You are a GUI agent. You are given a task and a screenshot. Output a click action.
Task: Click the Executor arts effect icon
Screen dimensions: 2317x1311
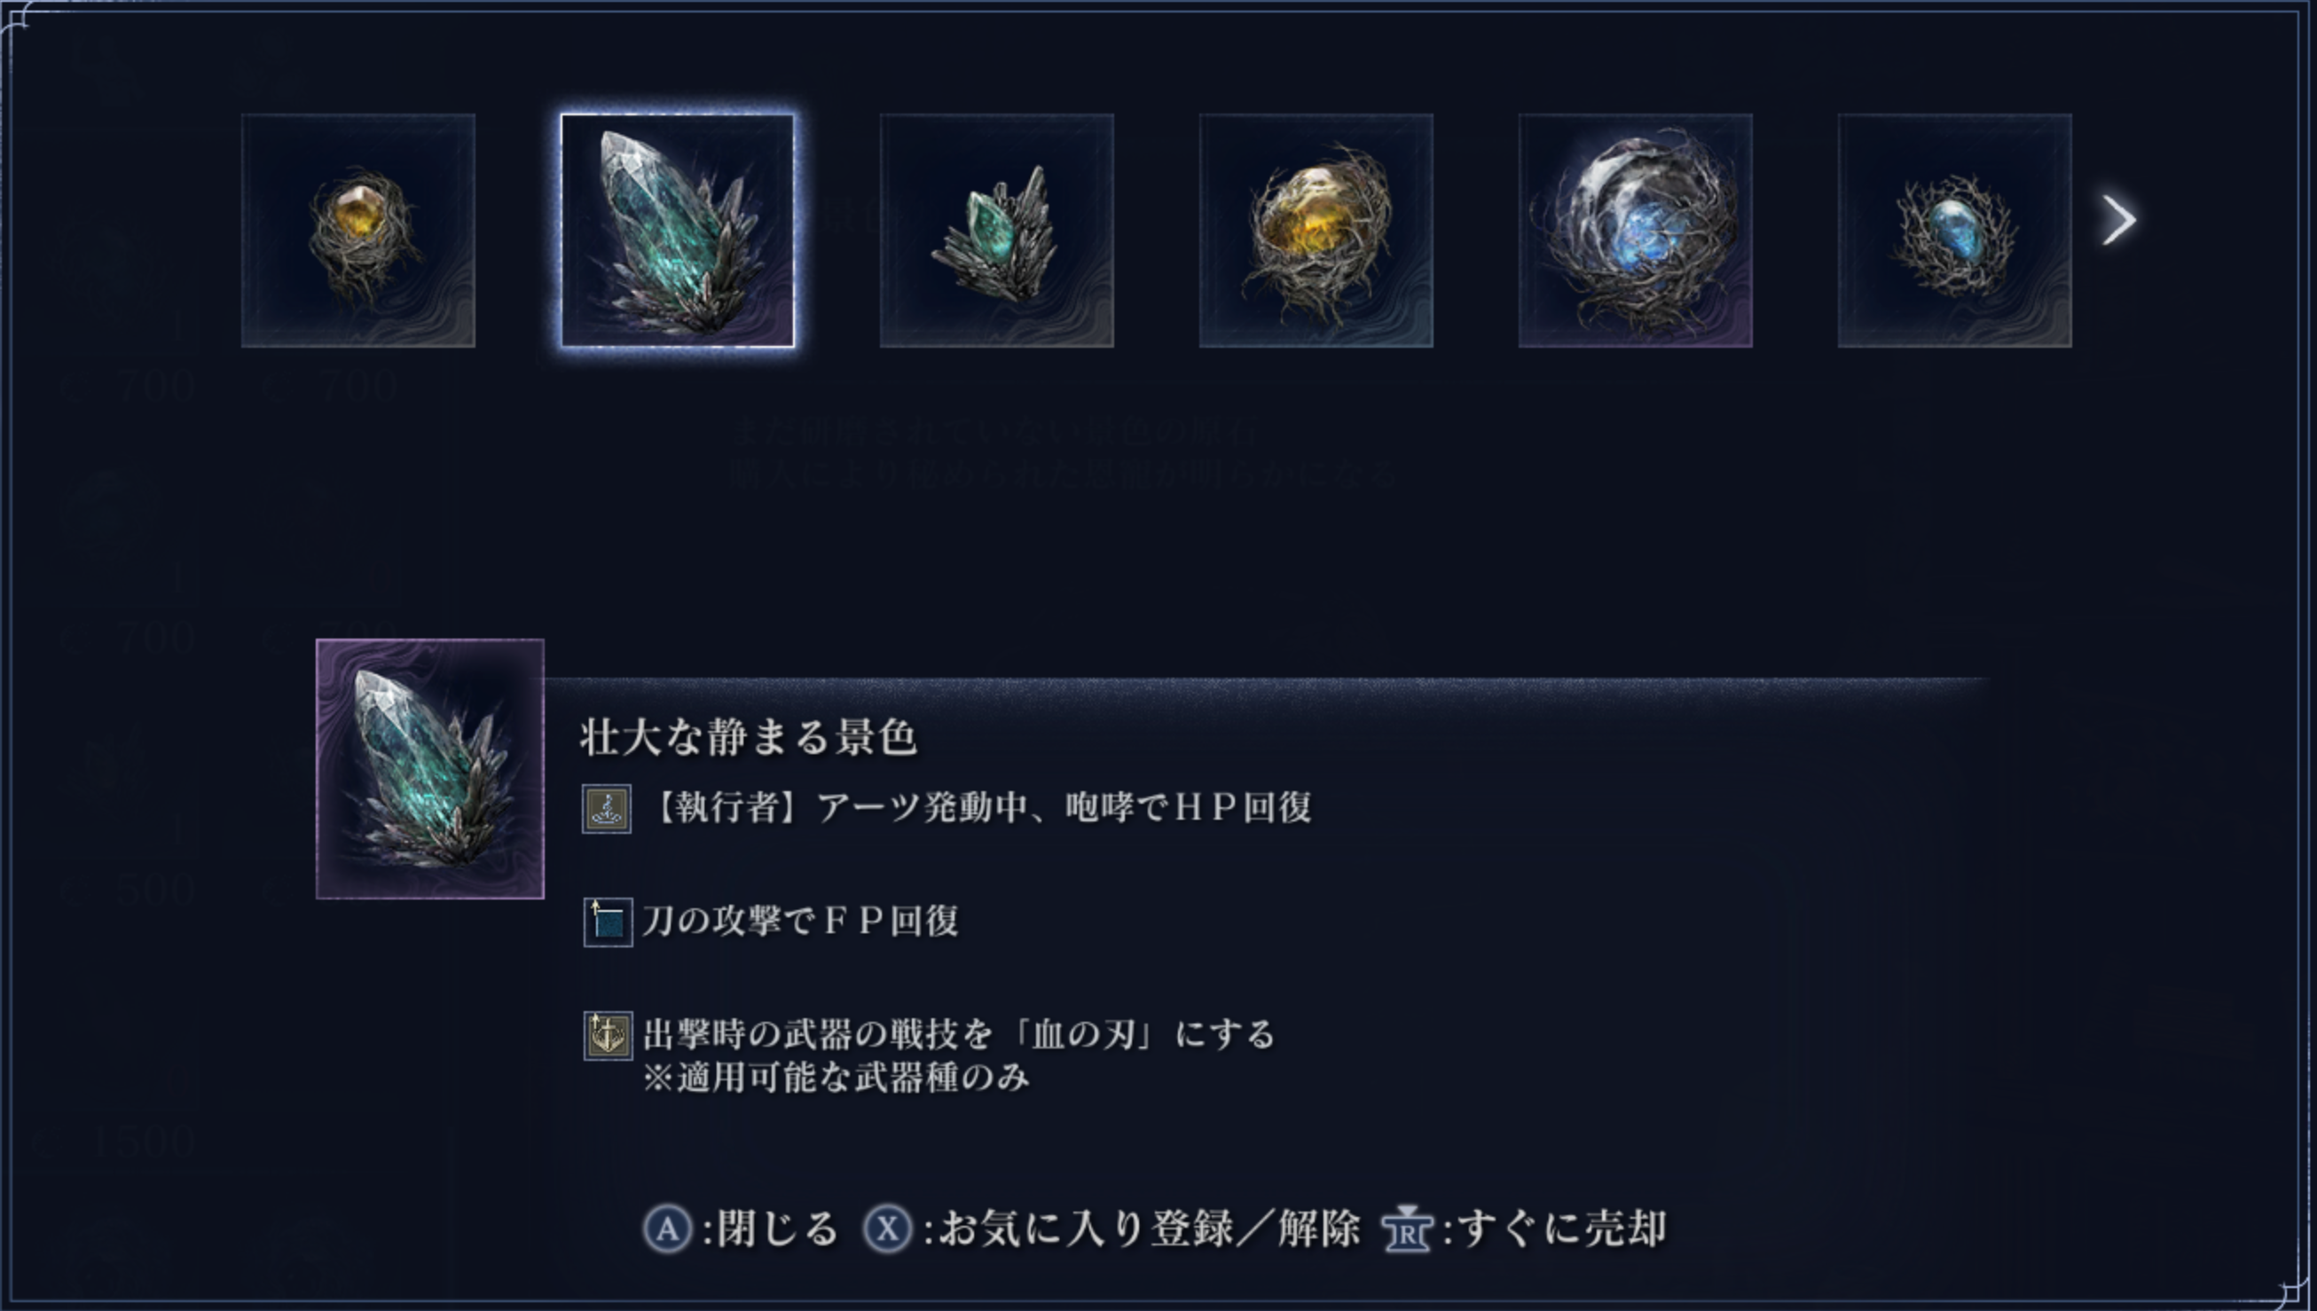pos(607,809)
